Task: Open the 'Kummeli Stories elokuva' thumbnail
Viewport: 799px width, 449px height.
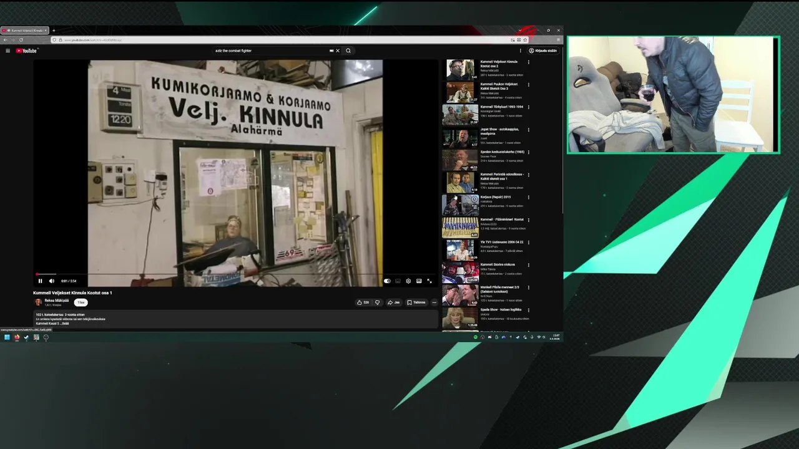Action: [x=460, y=273]
